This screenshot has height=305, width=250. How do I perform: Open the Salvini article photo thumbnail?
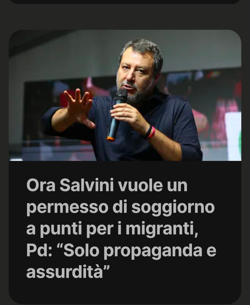point(125,95)
